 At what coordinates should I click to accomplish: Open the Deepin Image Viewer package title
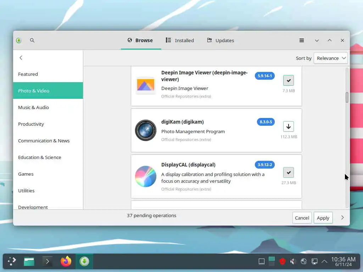tap(205, 76)
